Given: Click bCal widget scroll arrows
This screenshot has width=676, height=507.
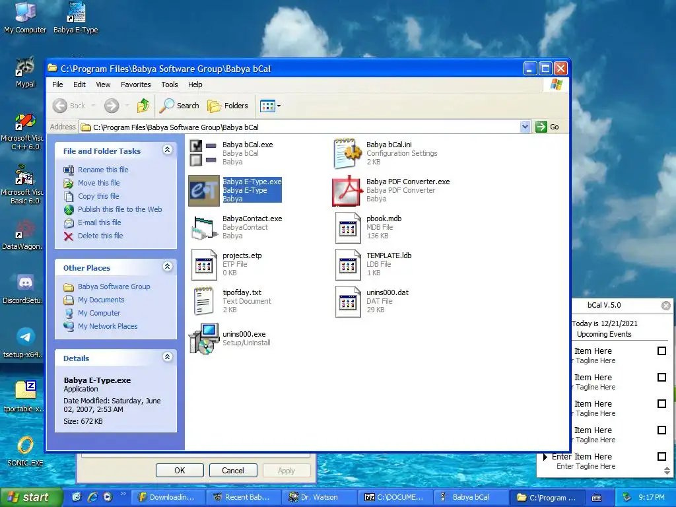Looking at the screenshot, I should pos(667,471).
